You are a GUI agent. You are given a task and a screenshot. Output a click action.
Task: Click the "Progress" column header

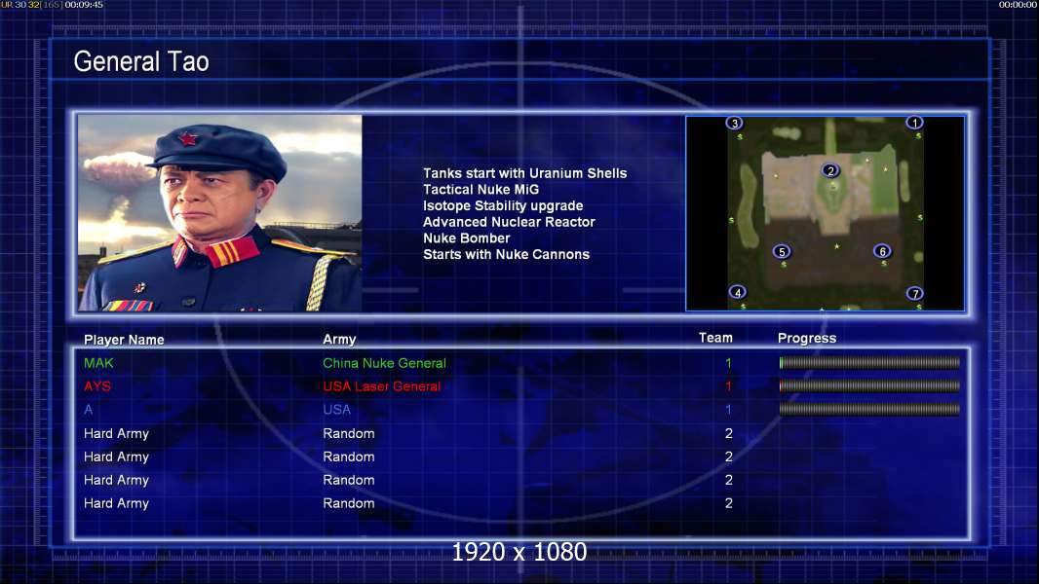[807, 338]
